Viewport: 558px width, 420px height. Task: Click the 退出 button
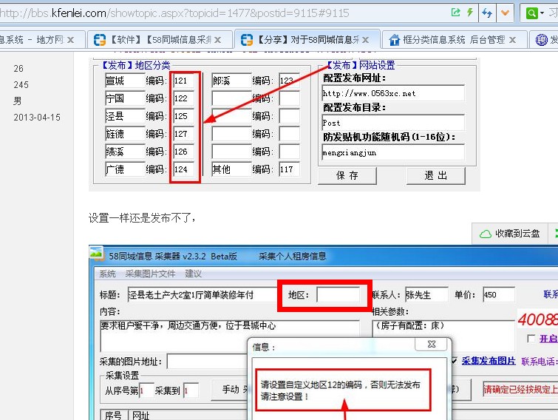[x=435, y=175]
